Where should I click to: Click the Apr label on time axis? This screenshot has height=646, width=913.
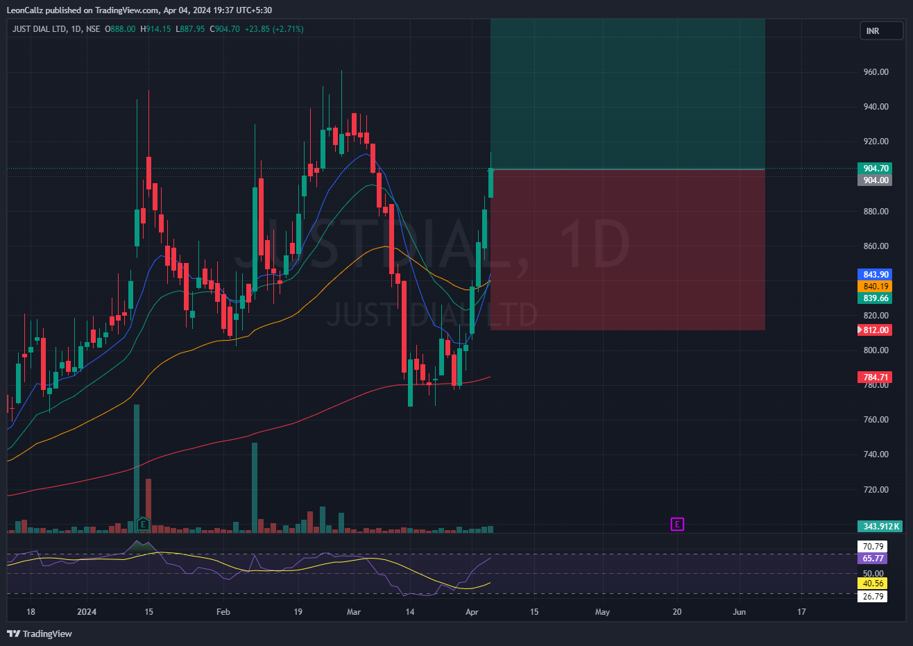[472, 612]
